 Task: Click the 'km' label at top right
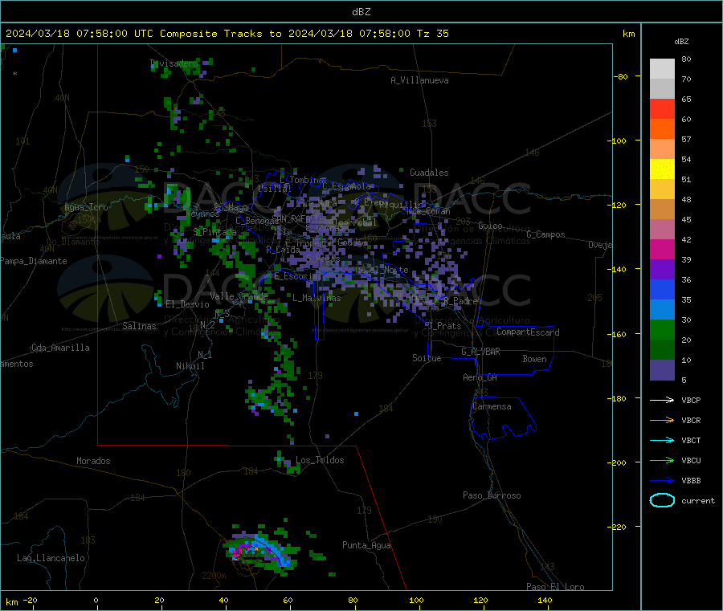(628, 34)
